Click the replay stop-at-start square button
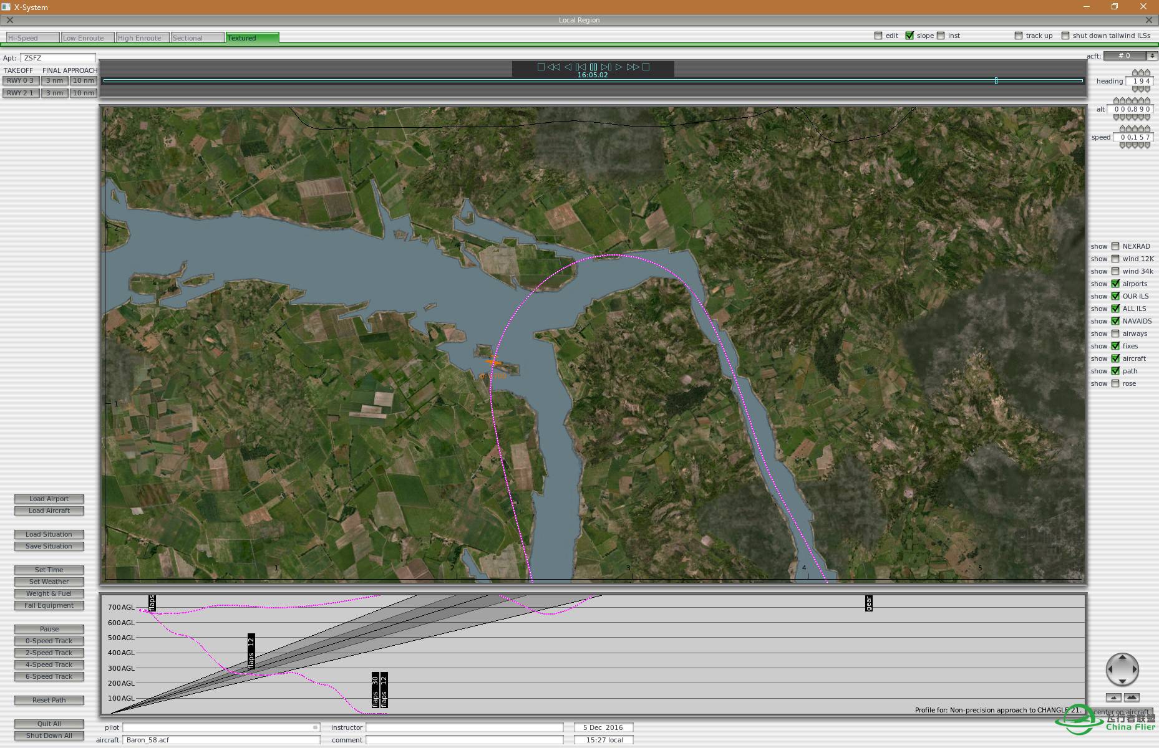Image resolution: width=1159 pixels, height=748 pixels. (x=541, y=67)
